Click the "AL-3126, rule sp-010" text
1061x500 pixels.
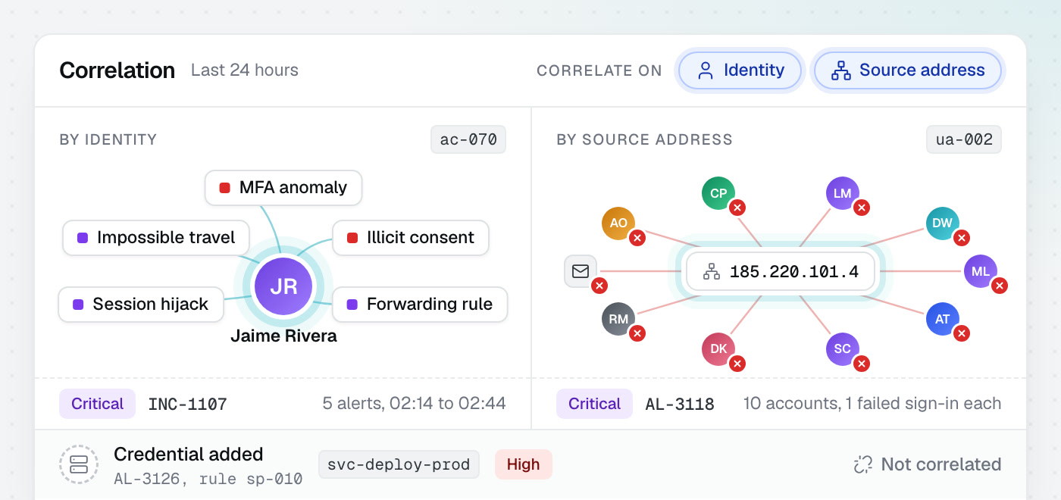208,480
